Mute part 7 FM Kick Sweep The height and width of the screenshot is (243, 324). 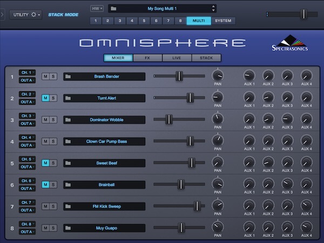pyautogui.click(x=45, y=206)
